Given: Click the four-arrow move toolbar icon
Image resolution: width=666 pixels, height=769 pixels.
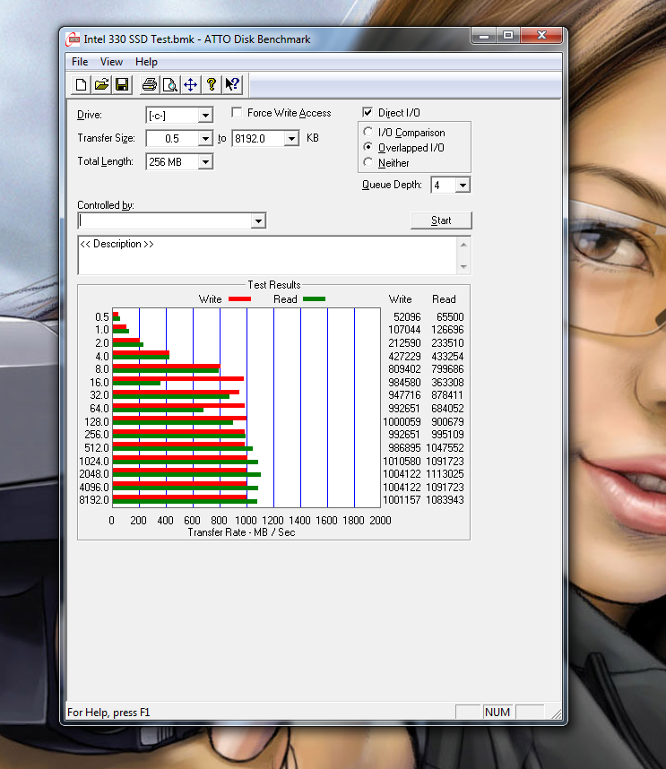Looking at the screenshot, I should pos(190,85).
